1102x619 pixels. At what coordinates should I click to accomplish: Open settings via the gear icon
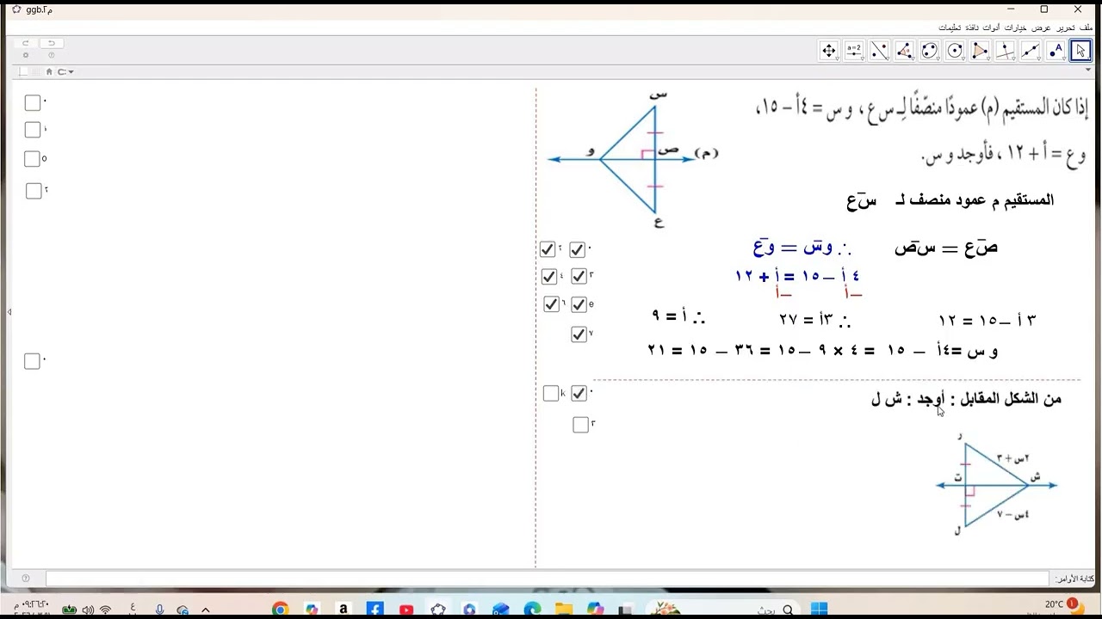point(26,55)
